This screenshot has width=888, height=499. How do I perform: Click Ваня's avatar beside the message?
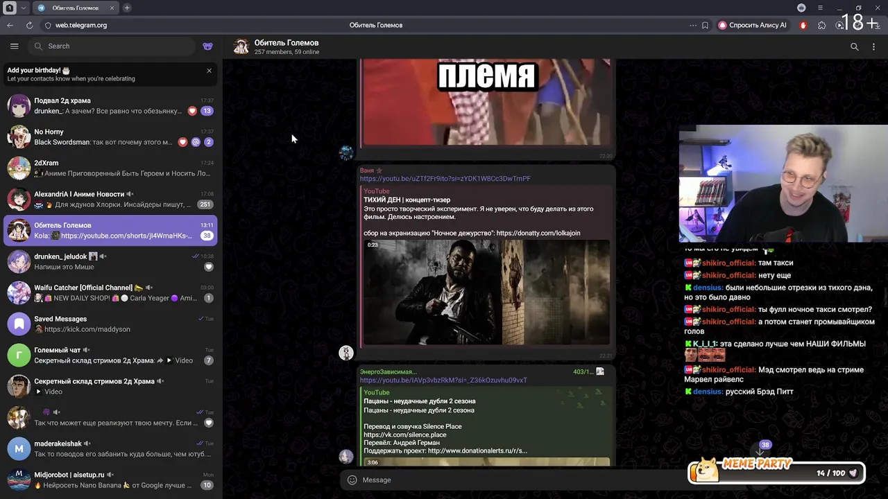click(346, 353)
